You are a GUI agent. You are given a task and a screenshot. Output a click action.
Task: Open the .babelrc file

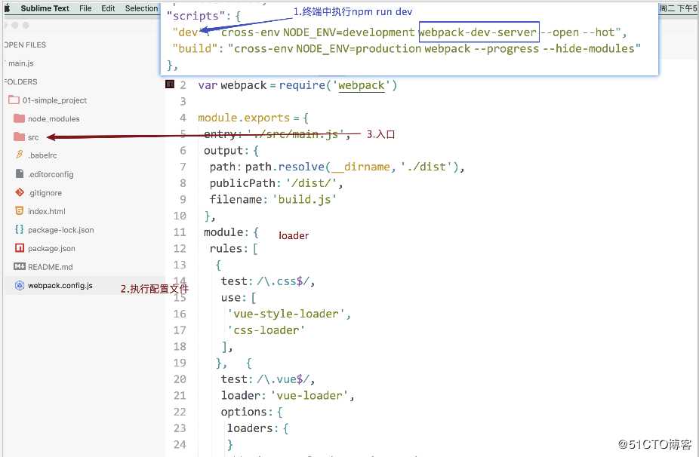pos(42,155)
